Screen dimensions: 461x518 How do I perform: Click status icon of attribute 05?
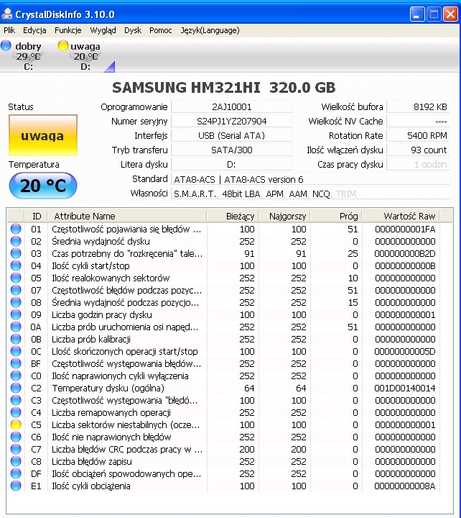(x=16, y=278)
